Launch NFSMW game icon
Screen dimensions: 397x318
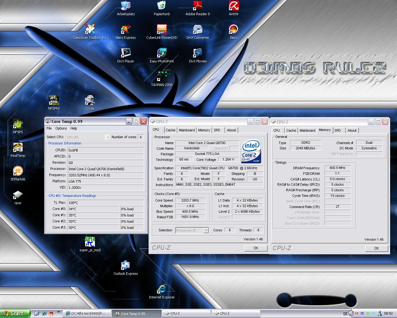click(54, 103)
